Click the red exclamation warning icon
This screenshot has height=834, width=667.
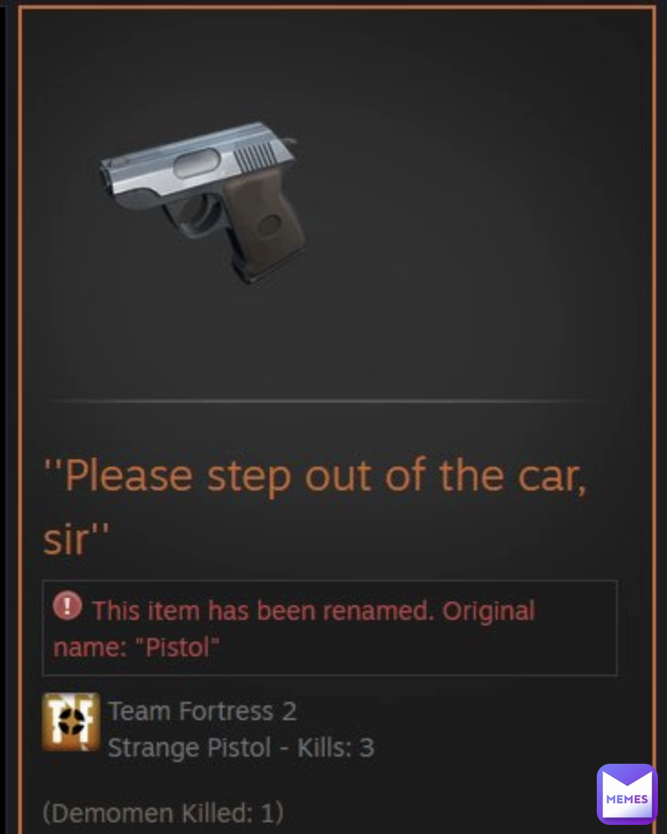[66, 607]
